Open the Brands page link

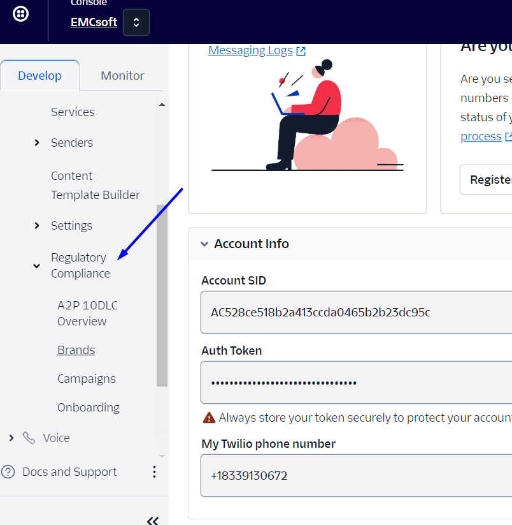point(76,350)
